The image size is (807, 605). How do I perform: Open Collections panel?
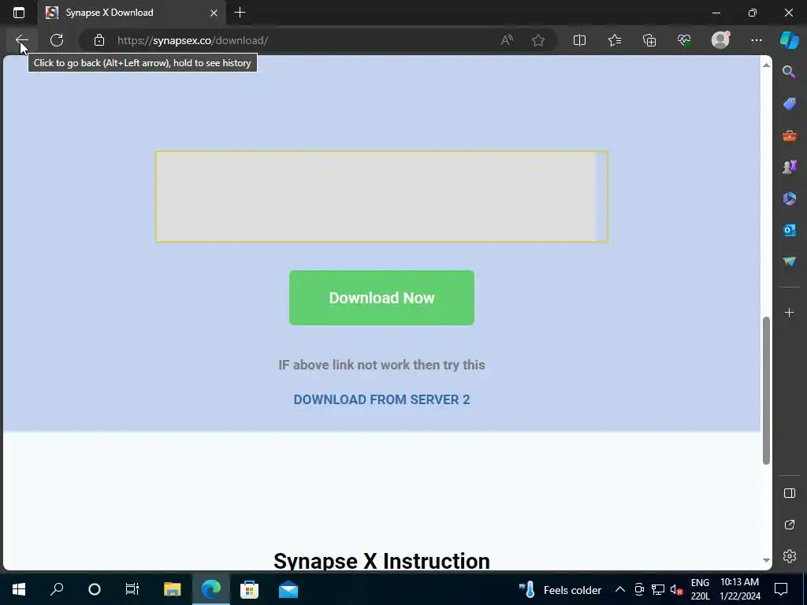point(649,40)
